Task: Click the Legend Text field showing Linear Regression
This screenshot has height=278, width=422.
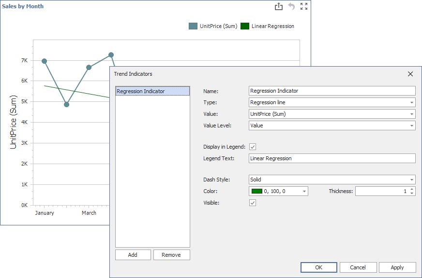Action: (332, 158)
